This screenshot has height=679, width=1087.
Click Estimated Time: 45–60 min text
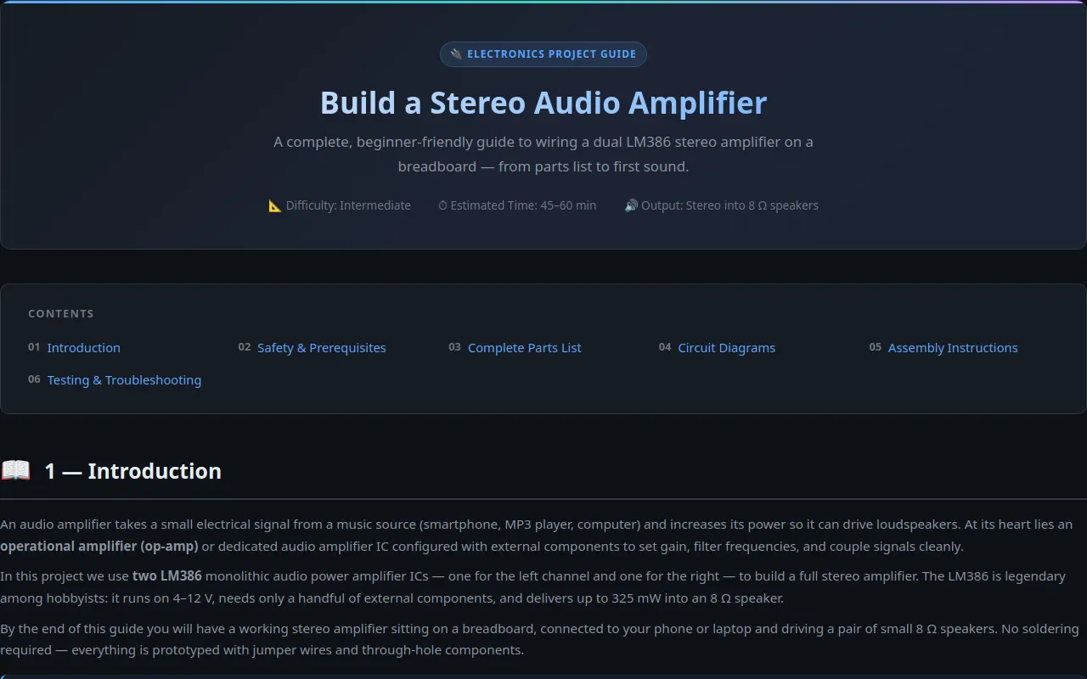point(523,205)
